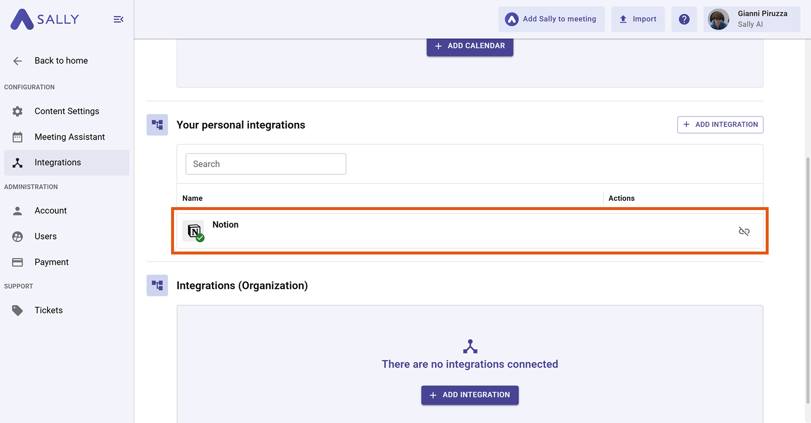This screenshot has width=811, height=423.
Task: Click the Add Calendar button
Action: [470, 46]
